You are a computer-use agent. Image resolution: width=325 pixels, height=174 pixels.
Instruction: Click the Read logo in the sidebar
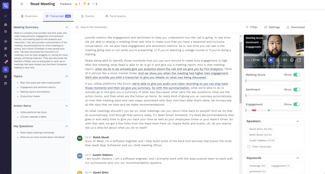coord(6,6)
